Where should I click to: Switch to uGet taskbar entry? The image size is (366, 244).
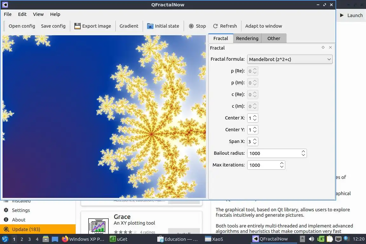[x=119, y=239]
